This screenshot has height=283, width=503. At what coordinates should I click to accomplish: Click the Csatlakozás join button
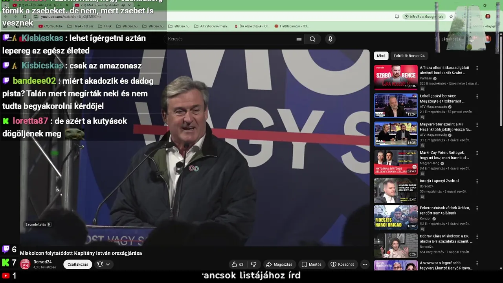78,265
